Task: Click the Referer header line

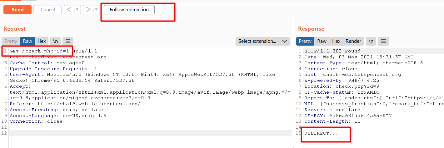Action: pyautogui.click(x=75, y=104)
